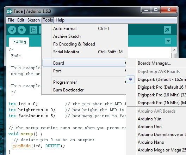The image size is (186, 155).
Task: Click the 'int led = 0;' code line
Action: [x=23, y=104]
